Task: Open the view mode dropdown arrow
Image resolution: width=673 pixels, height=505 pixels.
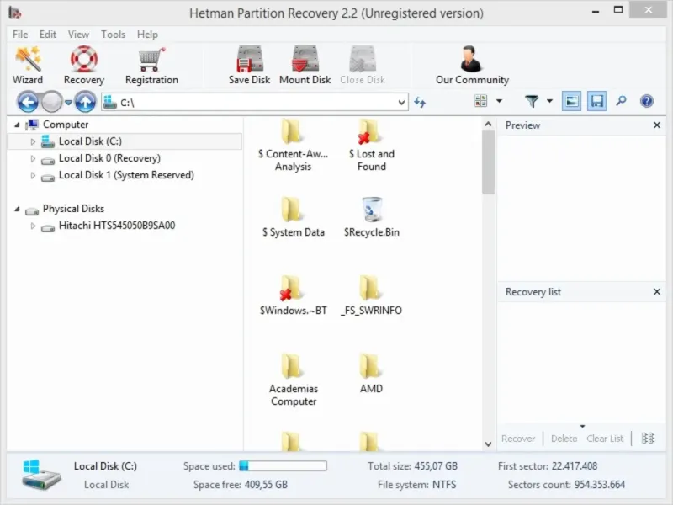Action: (x=499, y=101)
